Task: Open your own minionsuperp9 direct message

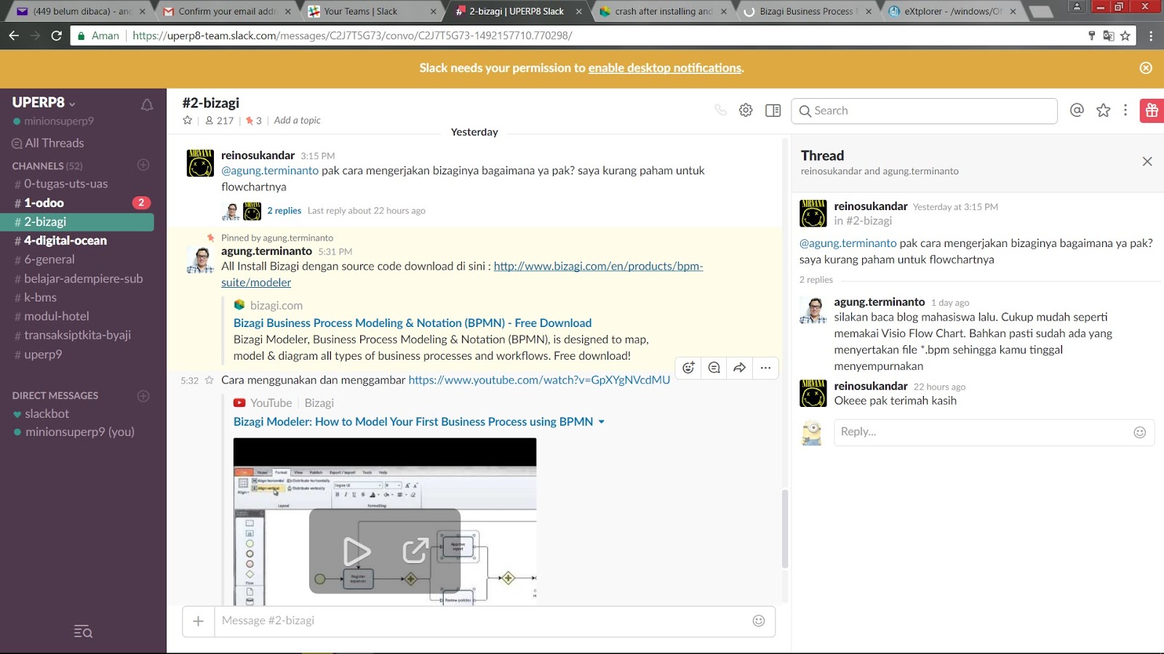Action: point(80,432)
